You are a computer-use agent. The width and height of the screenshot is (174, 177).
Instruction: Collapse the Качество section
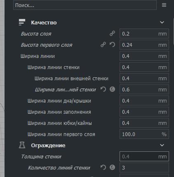coord(162,22)
